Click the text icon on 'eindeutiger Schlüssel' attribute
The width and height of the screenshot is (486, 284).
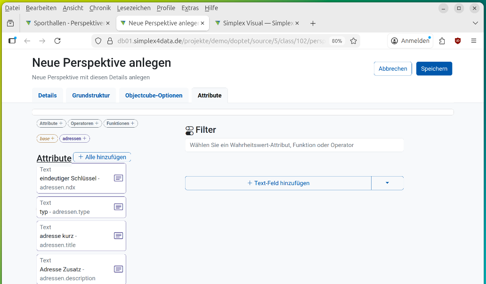coord(119,178)
